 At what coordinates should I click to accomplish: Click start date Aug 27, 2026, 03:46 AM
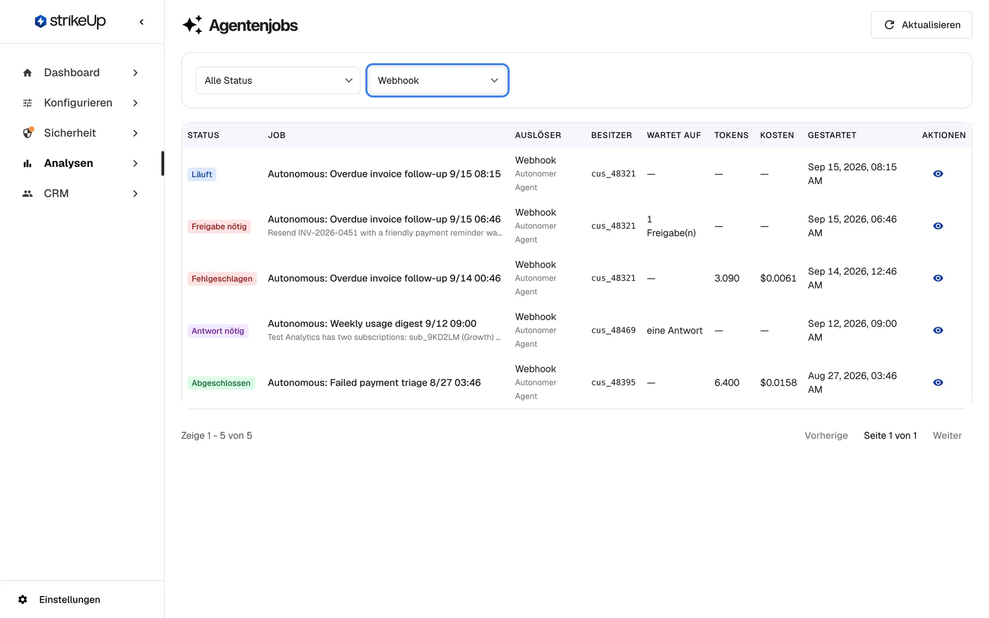(852, 382)
